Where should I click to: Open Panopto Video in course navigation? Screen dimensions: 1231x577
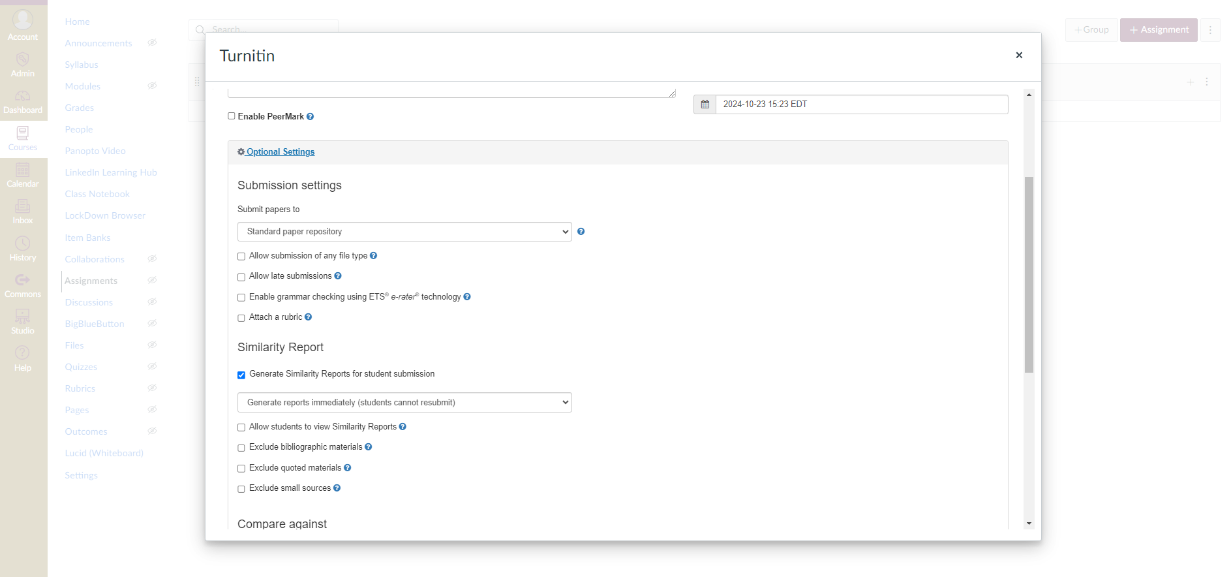tap(95, 151)
